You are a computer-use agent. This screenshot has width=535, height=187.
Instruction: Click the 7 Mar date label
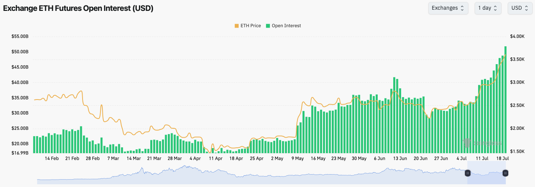click(x=113, y=159)
